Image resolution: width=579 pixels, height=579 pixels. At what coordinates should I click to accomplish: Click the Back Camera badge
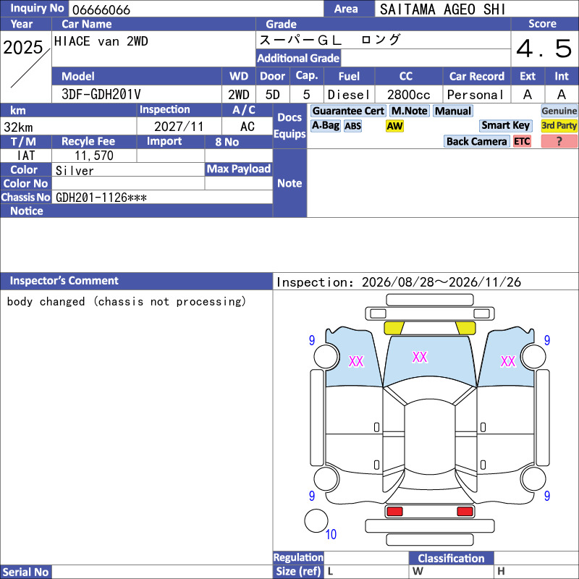tap(476, 141)
